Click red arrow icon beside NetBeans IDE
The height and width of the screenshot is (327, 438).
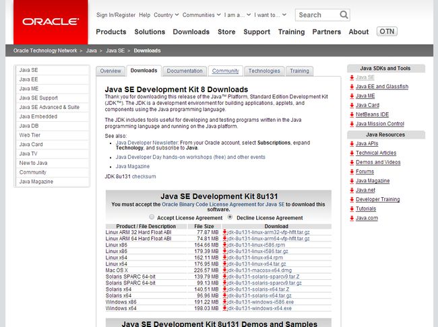point(352,114)
